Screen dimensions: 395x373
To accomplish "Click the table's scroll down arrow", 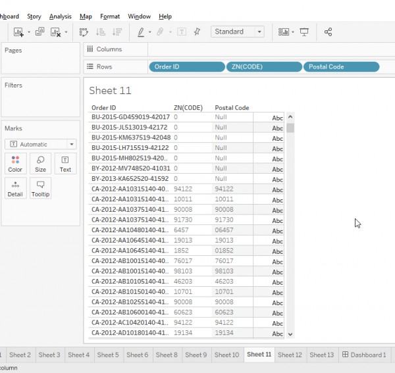I will click(290, 334).
